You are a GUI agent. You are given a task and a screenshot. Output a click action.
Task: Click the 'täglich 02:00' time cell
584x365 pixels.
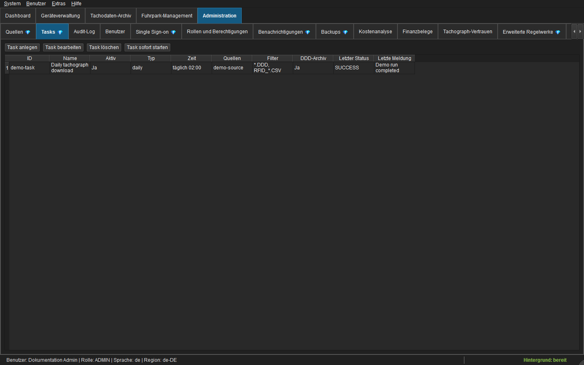click(191, 68)
